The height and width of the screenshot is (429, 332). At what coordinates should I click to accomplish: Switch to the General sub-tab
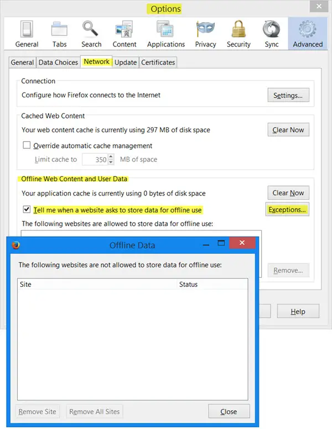(x=22, y=63)
